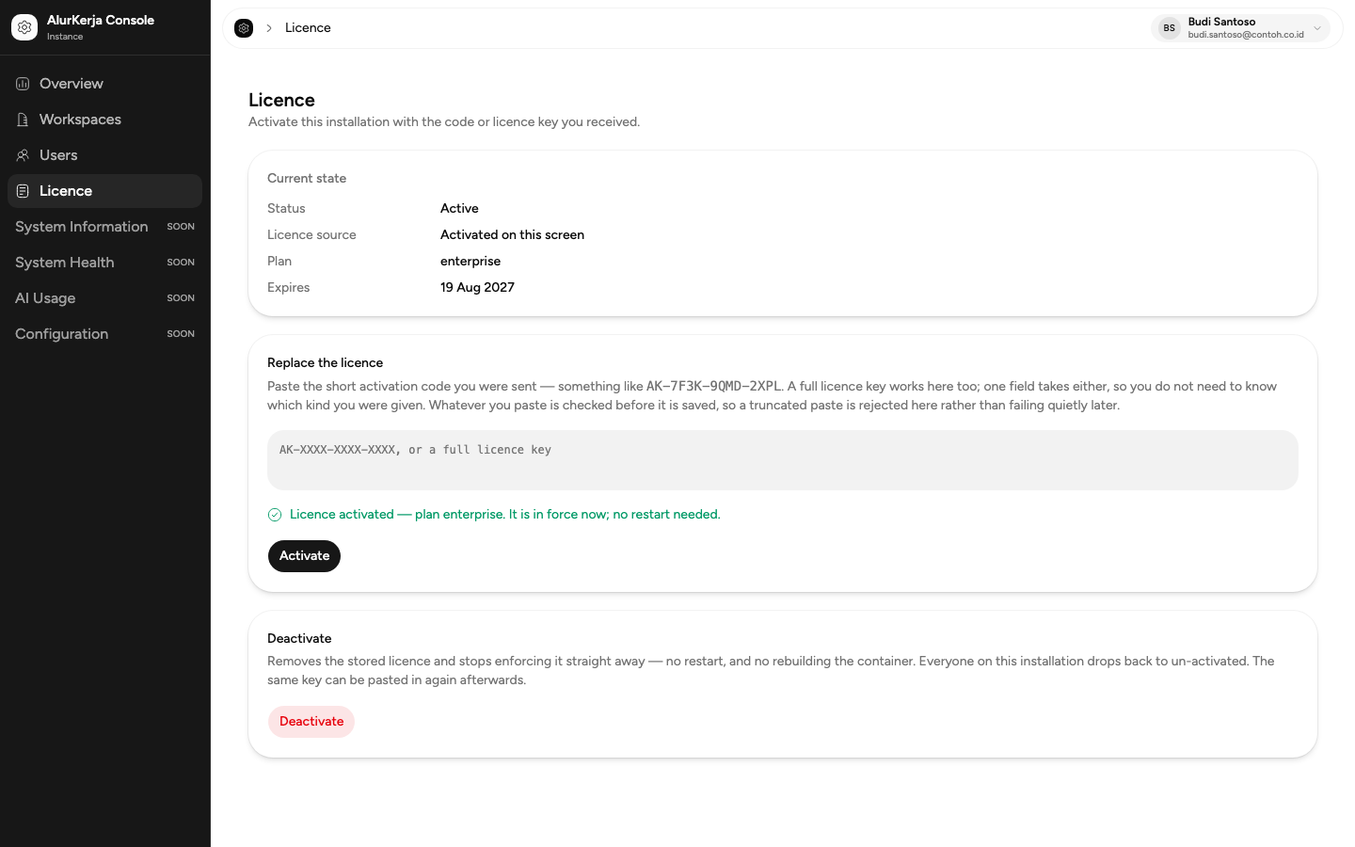Click the 'Replace the licence' heading
This screenshot has height=847, width=1355.
(325, 363)
